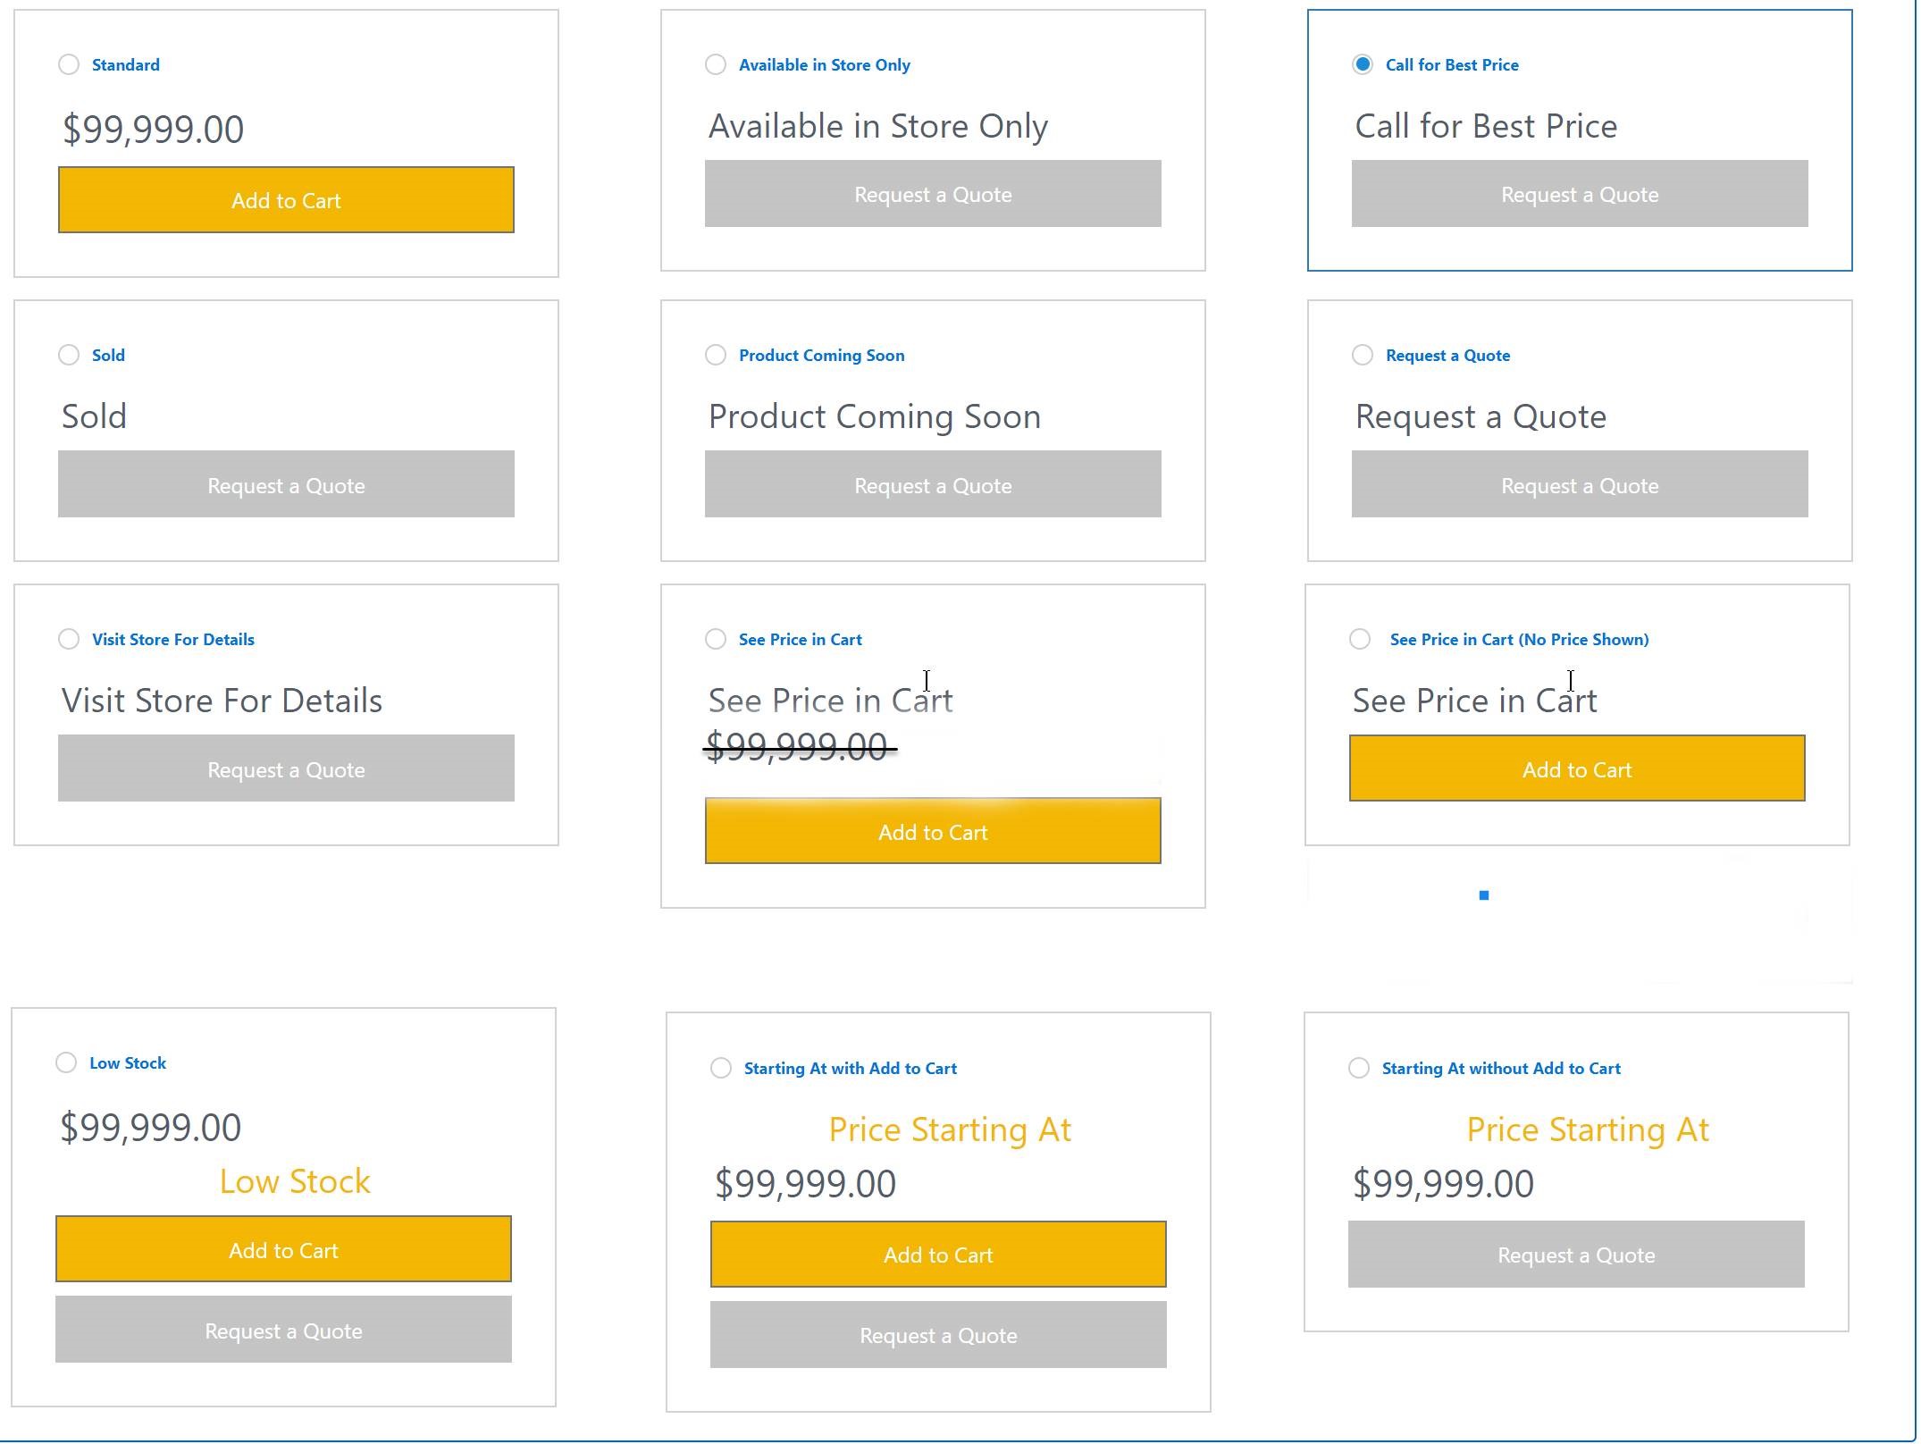This screenshot has height=1444, width=1921.
Task: Click the large Product Coming Soon heading
Action: (875, 417)
